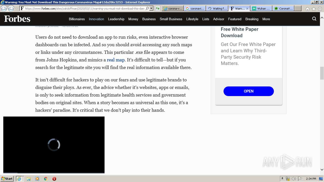Click the Forbes search magnifier icon
Viewport: 324px width, 182px height.
pos(314,19)
